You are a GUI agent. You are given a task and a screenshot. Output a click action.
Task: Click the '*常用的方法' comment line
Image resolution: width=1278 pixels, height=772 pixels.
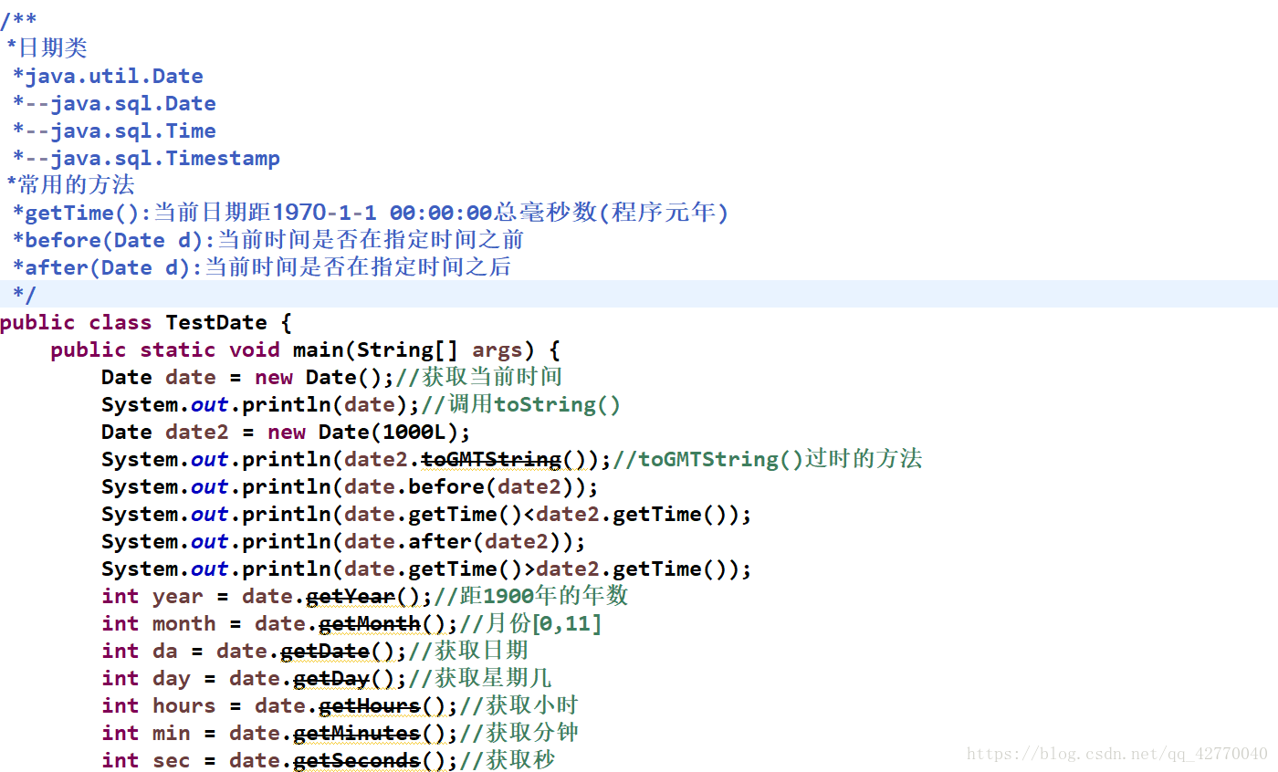tap(70, 185)
